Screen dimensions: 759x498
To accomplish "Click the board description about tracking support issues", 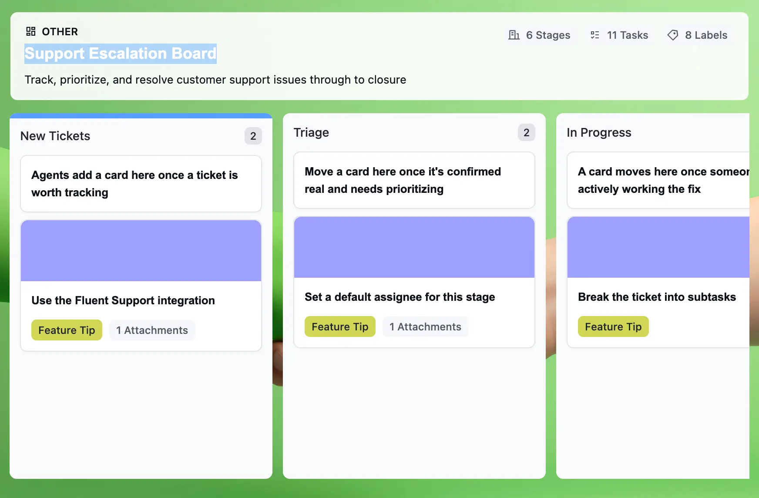I will coord(215,80).
